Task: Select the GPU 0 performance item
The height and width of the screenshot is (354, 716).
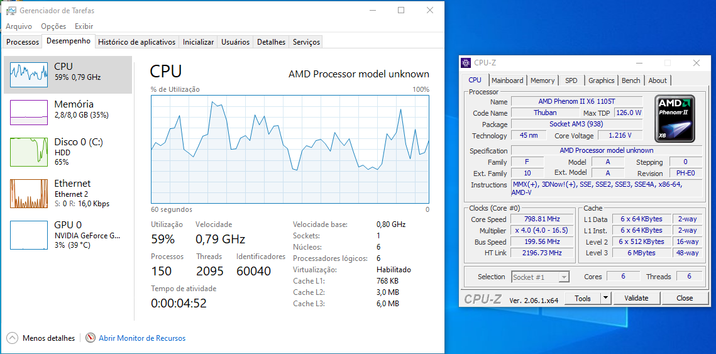Action: [x=68, y=235]
